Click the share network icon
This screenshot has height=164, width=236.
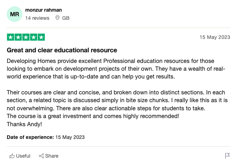[41, 156]
